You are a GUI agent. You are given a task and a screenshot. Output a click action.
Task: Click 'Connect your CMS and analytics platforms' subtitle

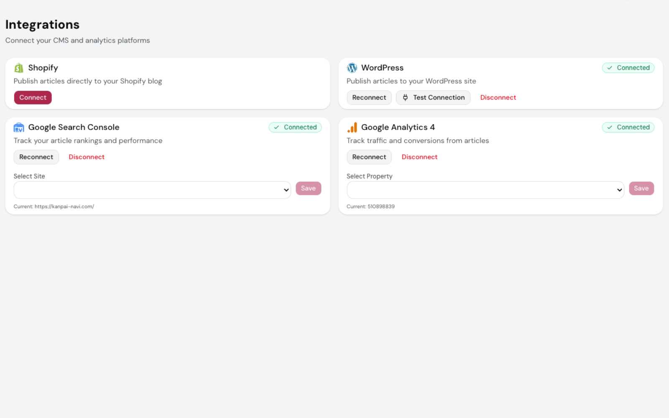(x=78, y=40)
